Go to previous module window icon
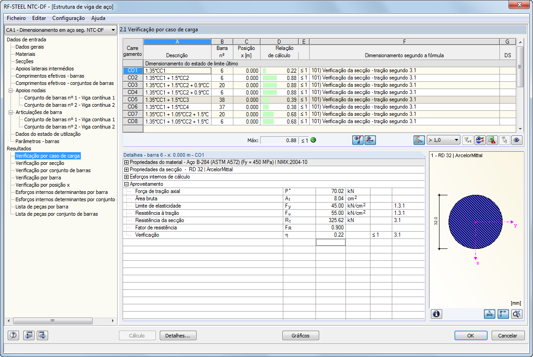This screenshot has width=533, height=357. [29, 335]
